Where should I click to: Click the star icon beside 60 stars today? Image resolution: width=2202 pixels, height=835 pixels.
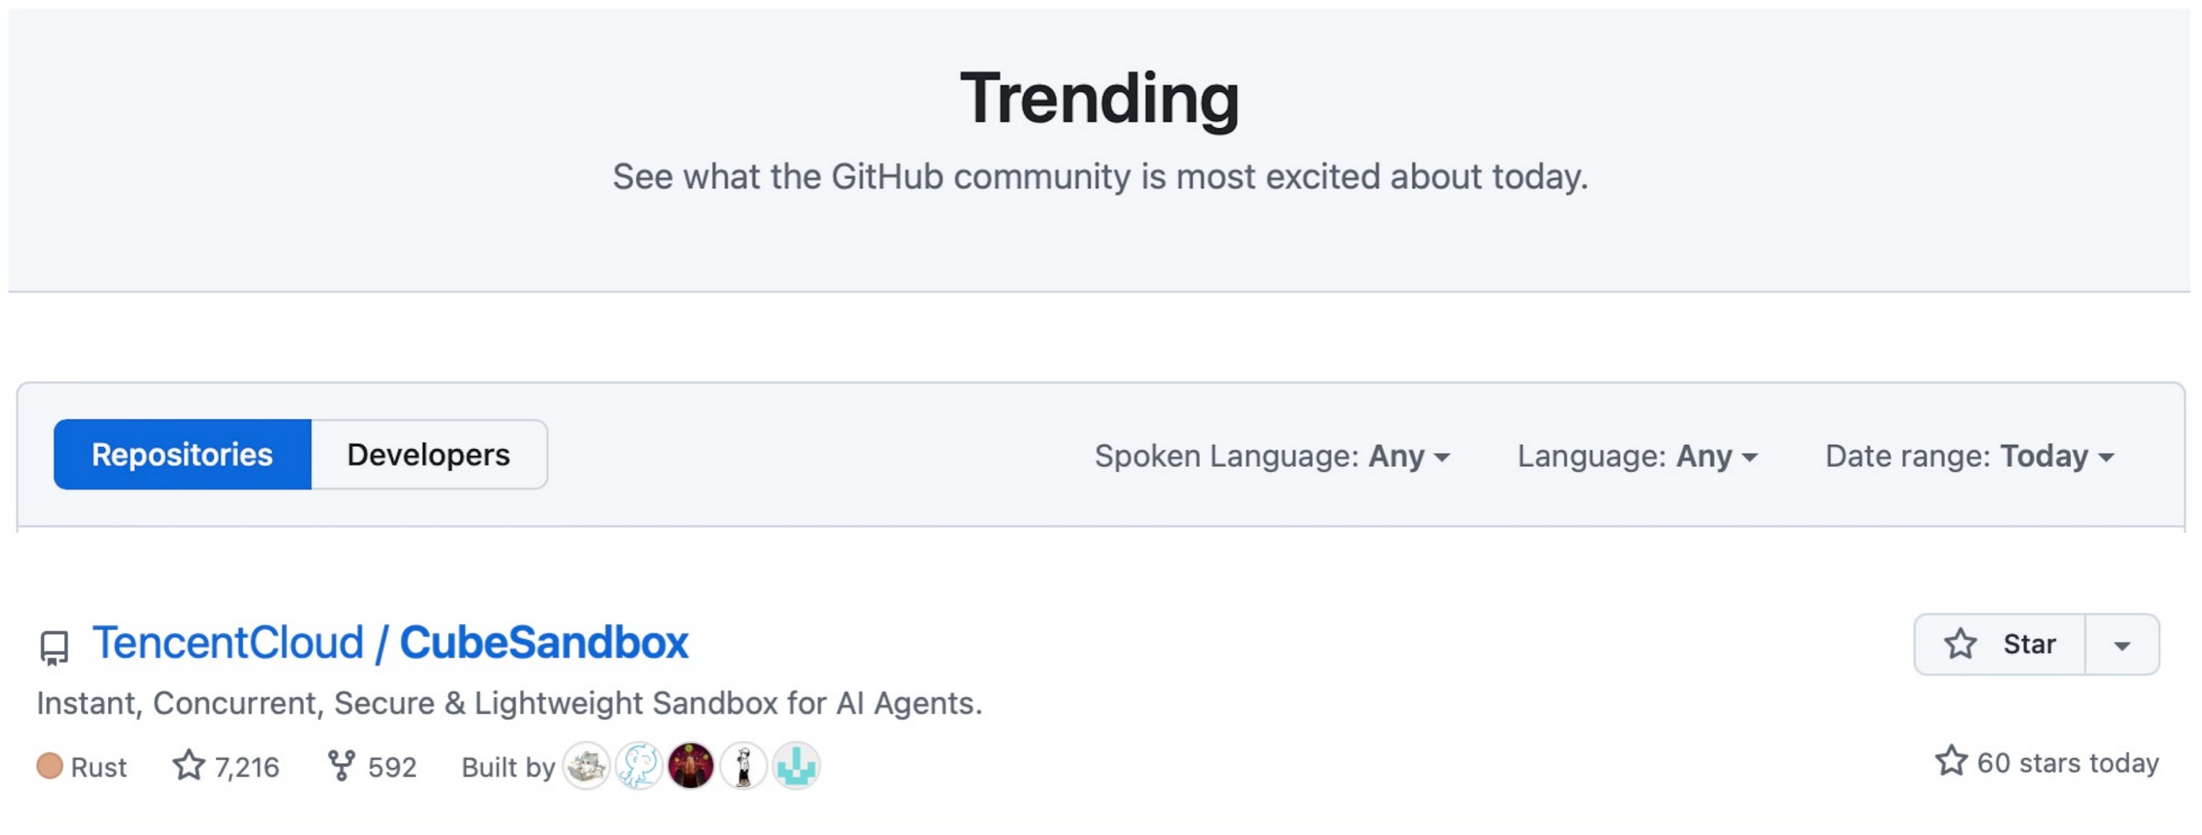1951,761
